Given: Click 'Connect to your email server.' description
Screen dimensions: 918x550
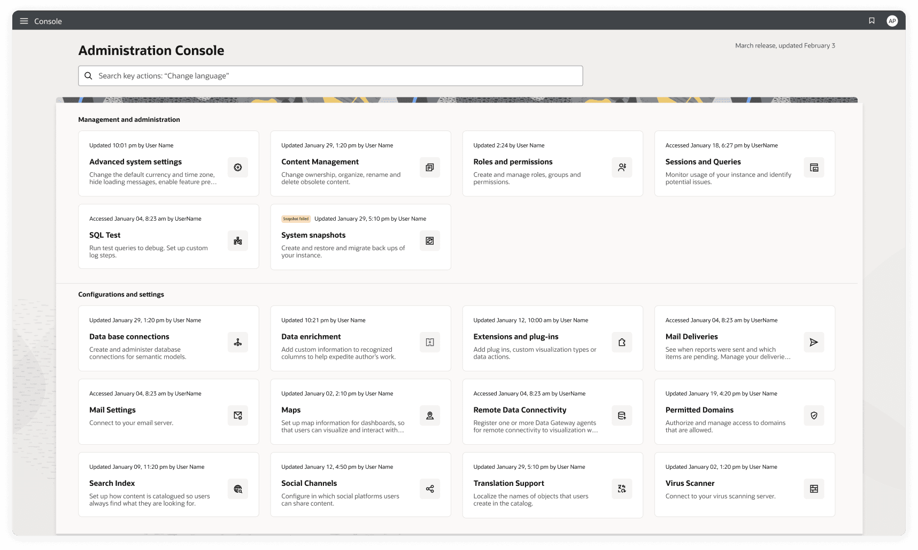Looking at the screenshot, I should coord(131,423).
